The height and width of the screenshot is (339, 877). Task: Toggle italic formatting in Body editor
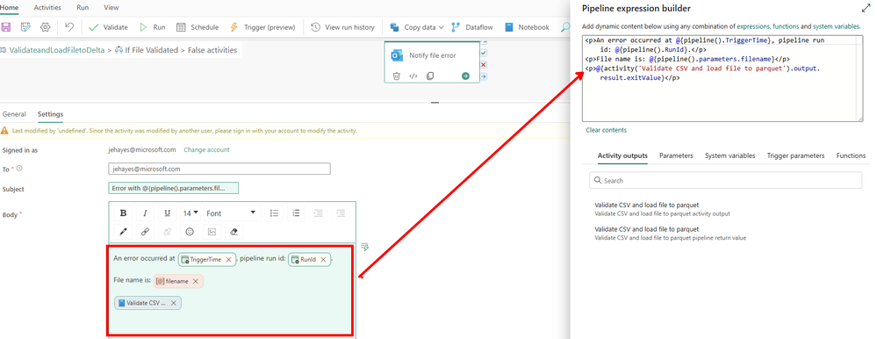click(x=145, y=213)
